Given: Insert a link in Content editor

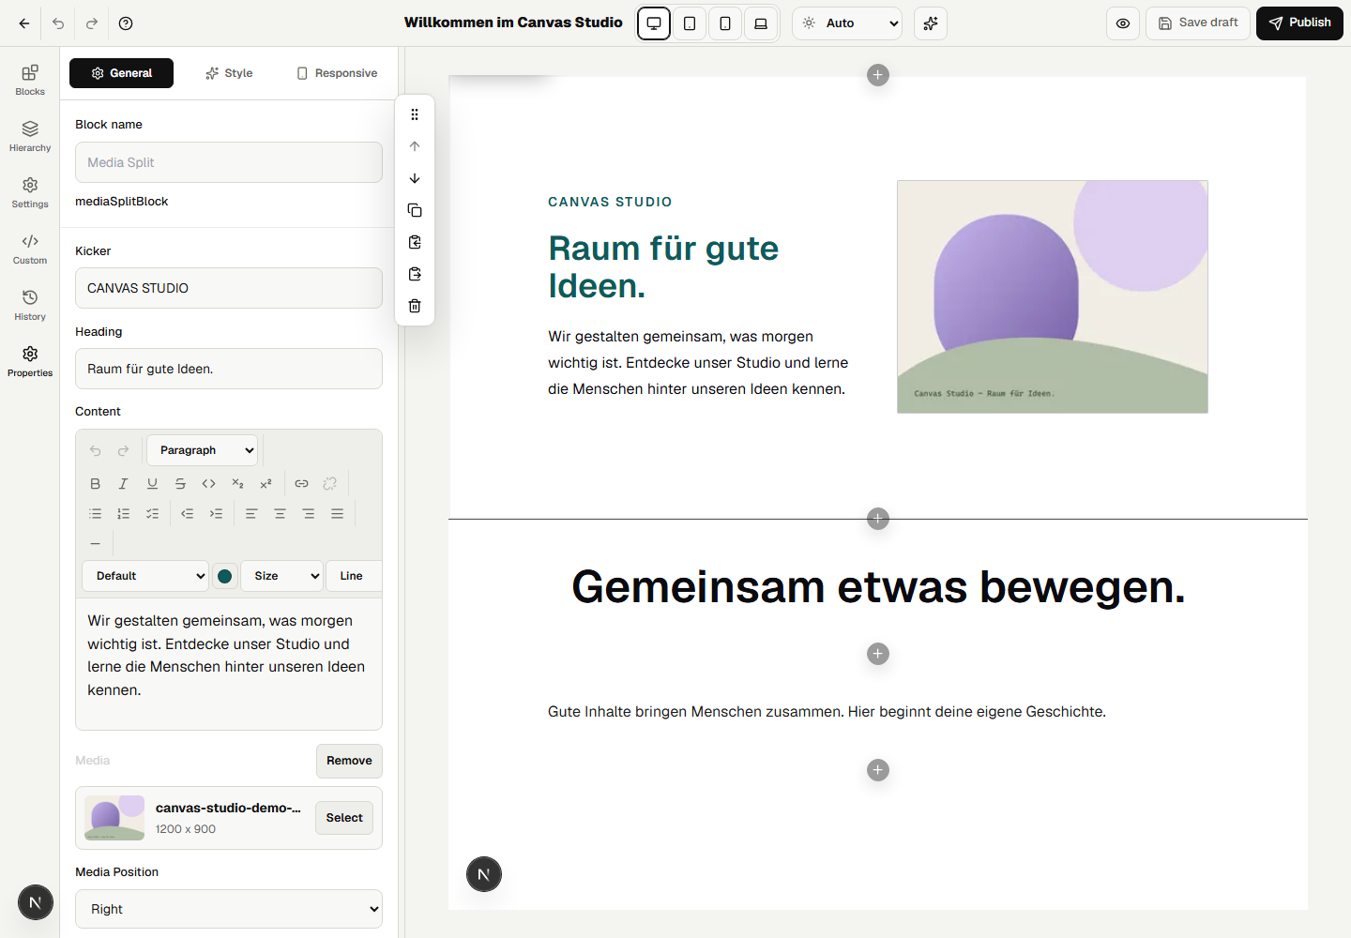Looking at the screenshot, I should tap(301, 484).
